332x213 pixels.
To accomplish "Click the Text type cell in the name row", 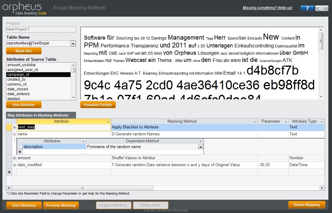I will pyautogui.click(x=306, y=134).
